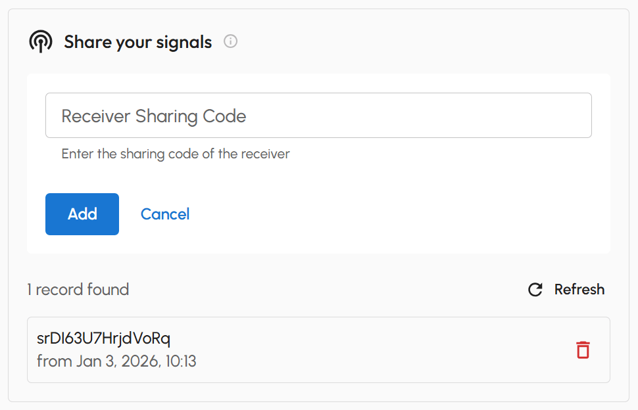Image resolution: width=638 pixels, height=410 pixels.
Task: Click the Share your signals heading
Action: click(x=138, y=43)
